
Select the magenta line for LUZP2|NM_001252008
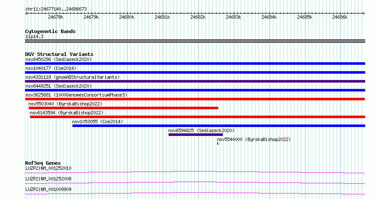pyautogui.click(x=195, y=182)
